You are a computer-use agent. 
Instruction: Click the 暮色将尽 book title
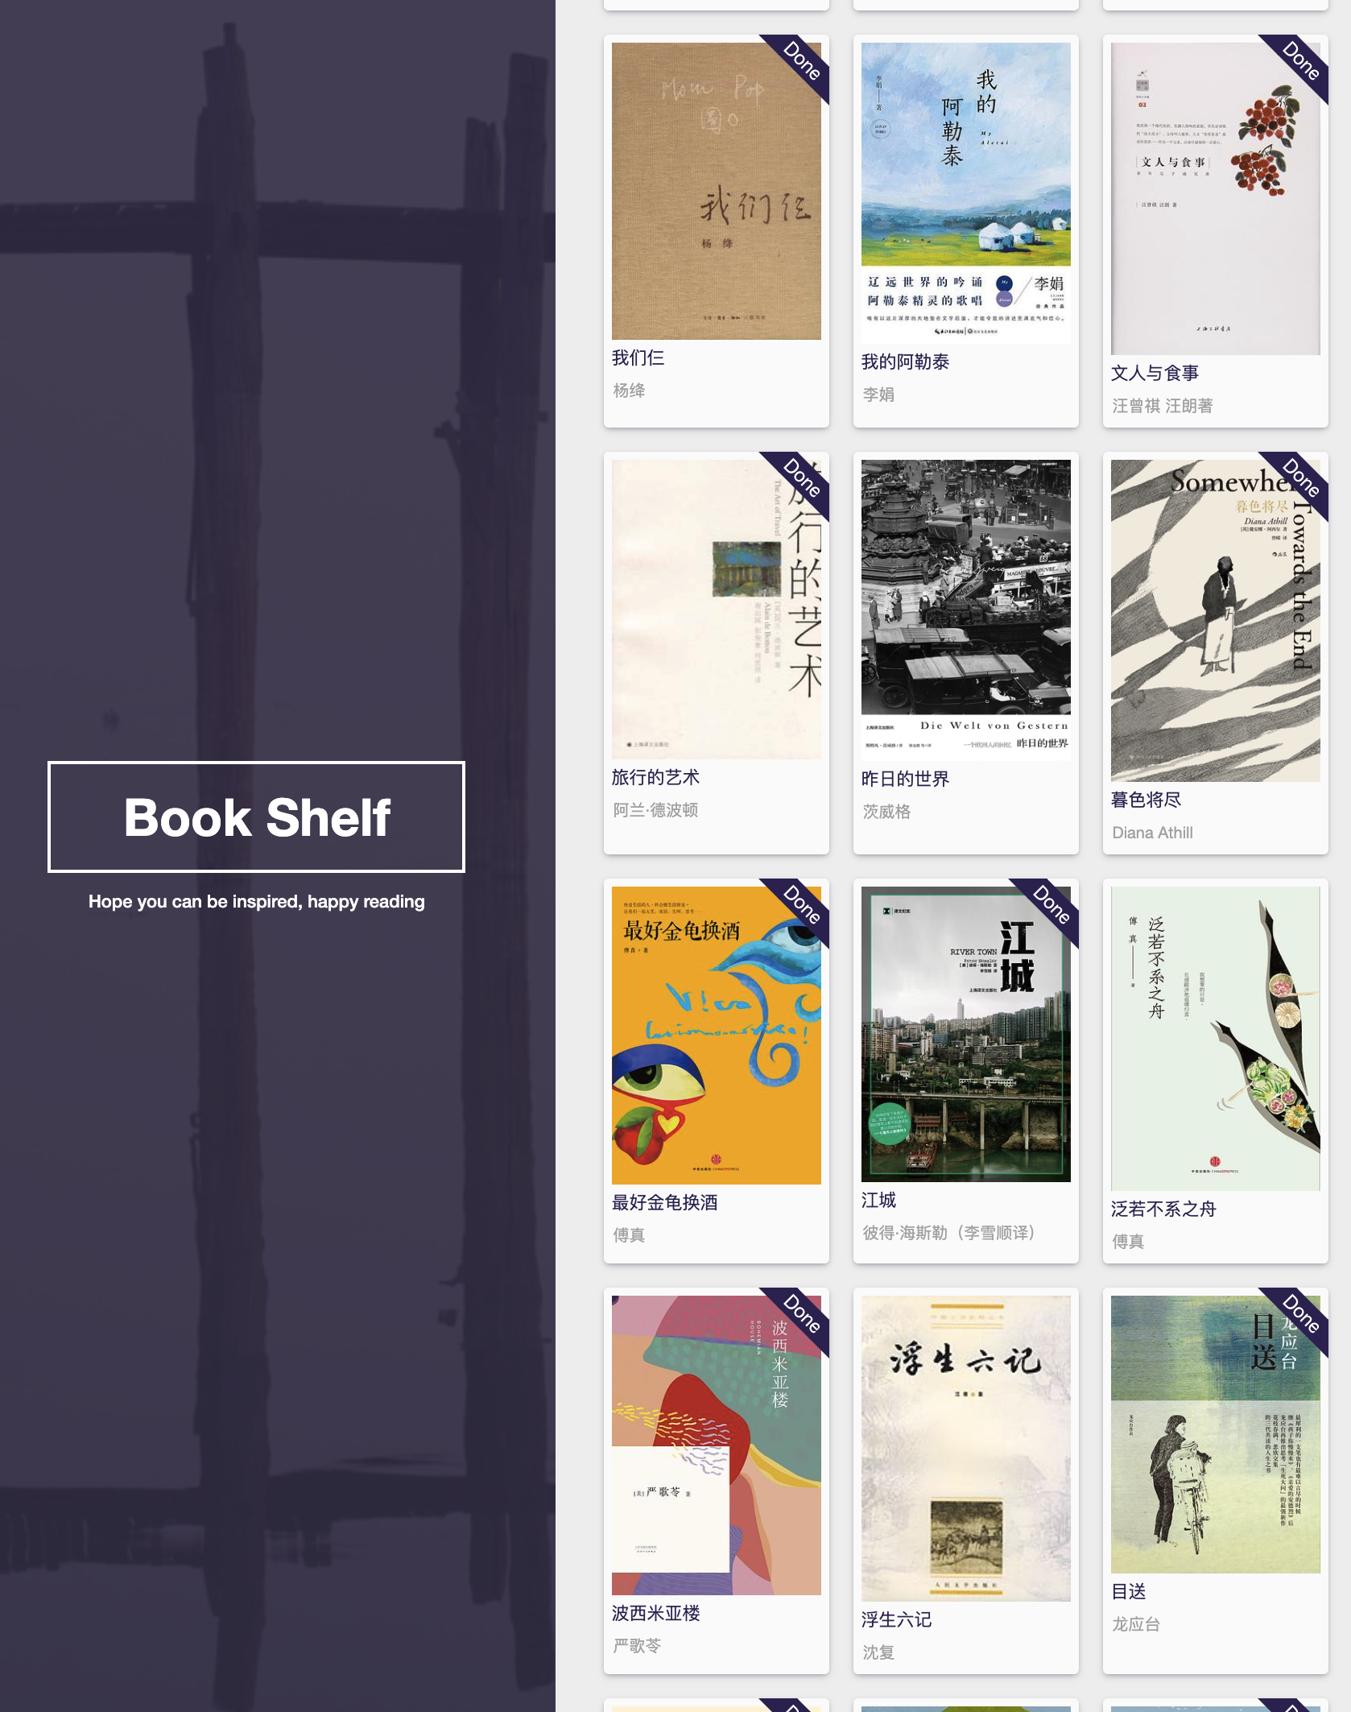1146,800
